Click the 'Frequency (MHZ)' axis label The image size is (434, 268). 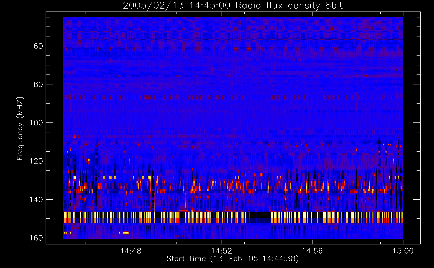pyautogui.click(x=20, y=129)
